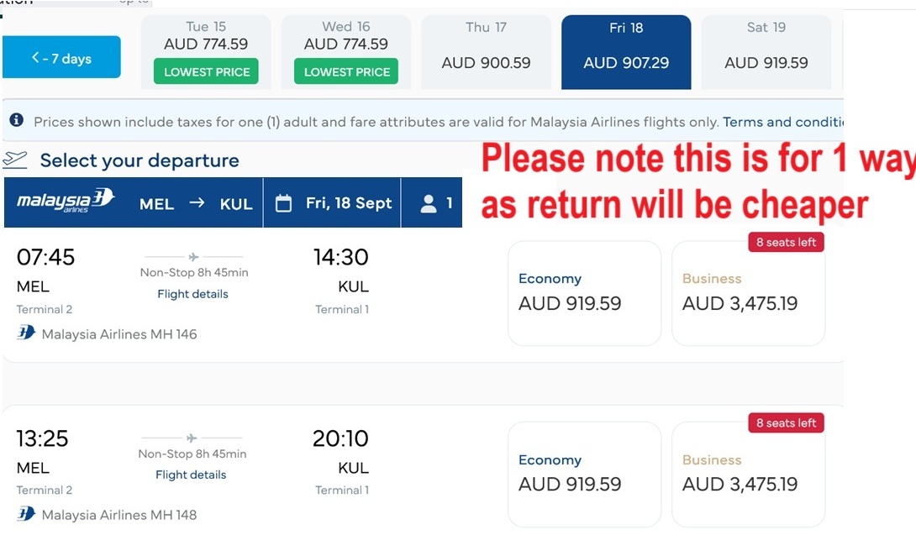Choose Business fare for flight MH 146
This screenshot has height=535, width=916.
tap(748, 293)
